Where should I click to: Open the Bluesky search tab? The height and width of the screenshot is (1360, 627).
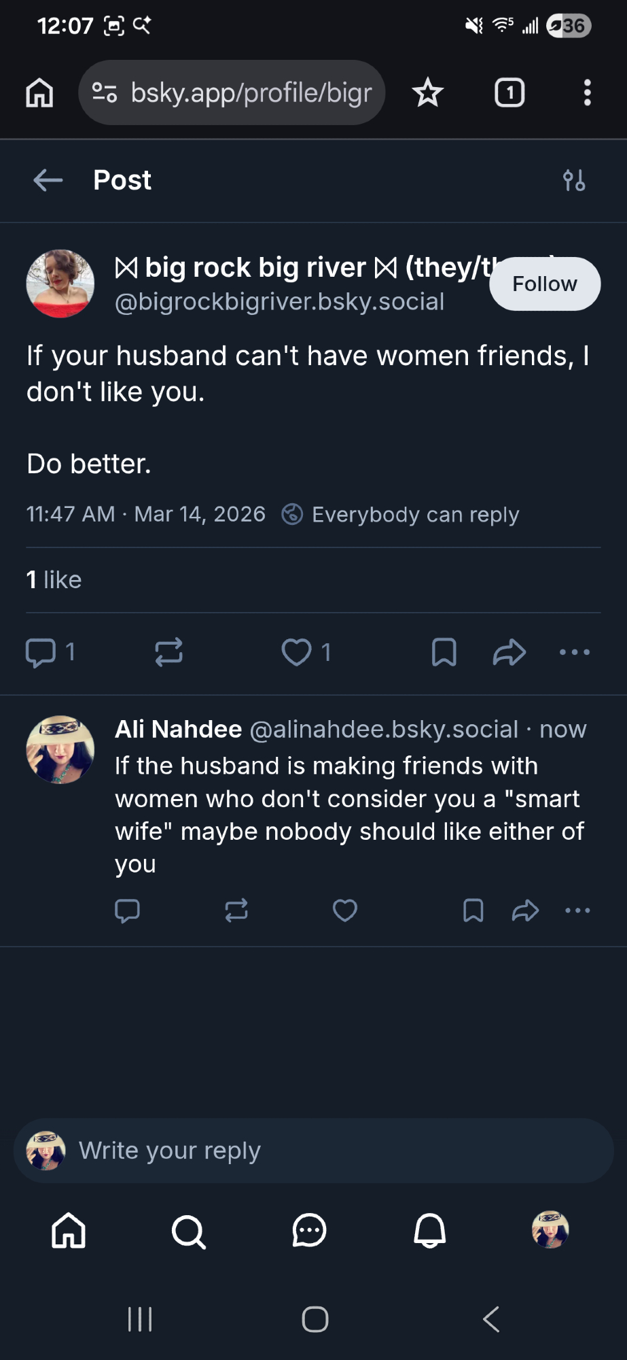tap(188, 1231)
